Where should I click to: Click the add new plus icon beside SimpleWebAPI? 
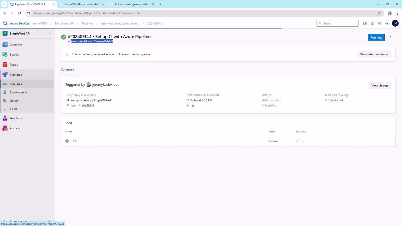point(49,33)
